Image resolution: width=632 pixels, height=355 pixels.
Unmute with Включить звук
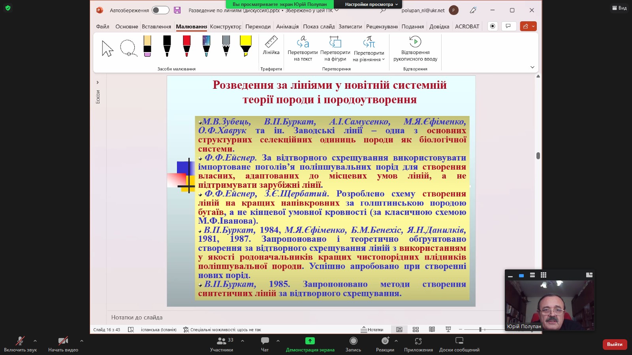20,344
